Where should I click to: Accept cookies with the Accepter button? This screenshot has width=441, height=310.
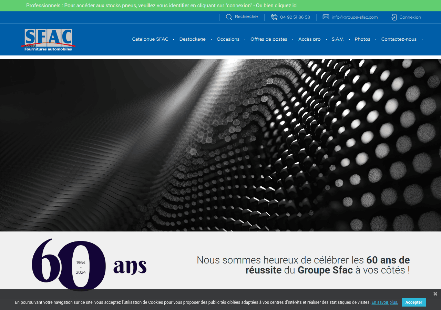tap(414, 302)
